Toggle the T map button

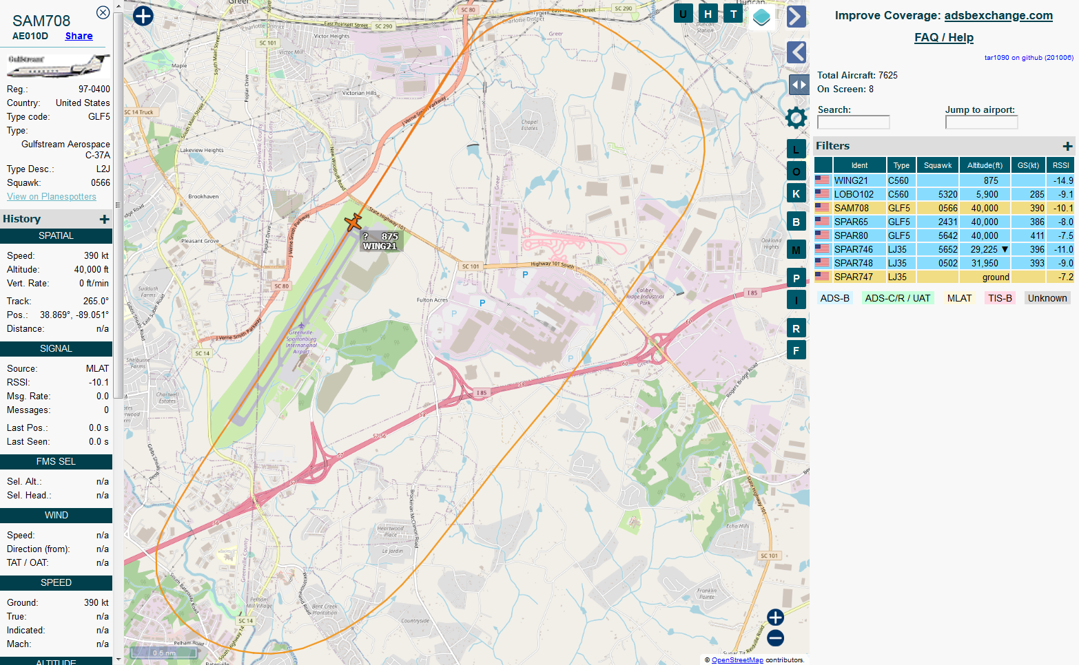[x=733, y=13]
